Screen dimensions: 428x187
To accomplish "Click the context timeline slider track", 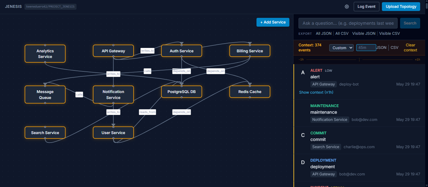I will (x=359, y=59).
